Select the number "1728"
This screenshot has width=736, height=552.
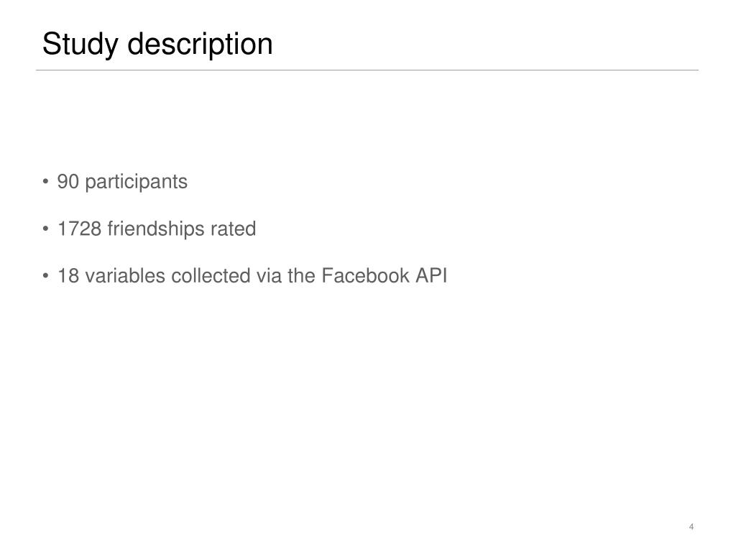click(79, 229)
